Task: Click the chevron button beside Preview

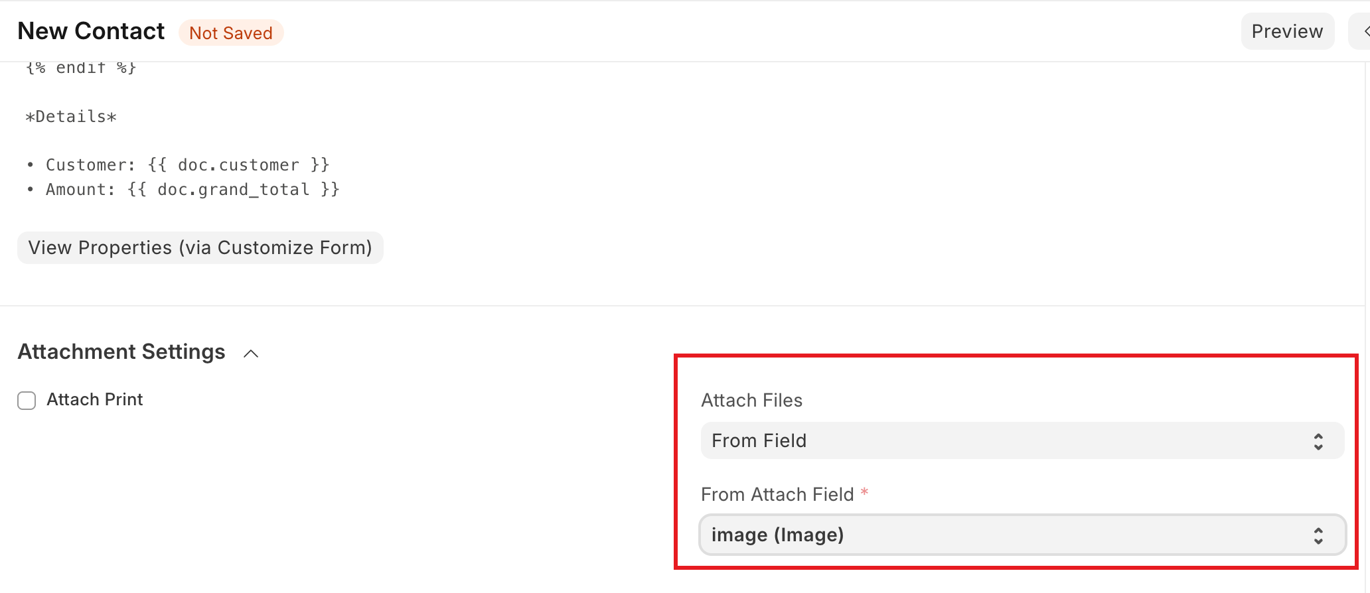Action: [x=1363, y=31]
